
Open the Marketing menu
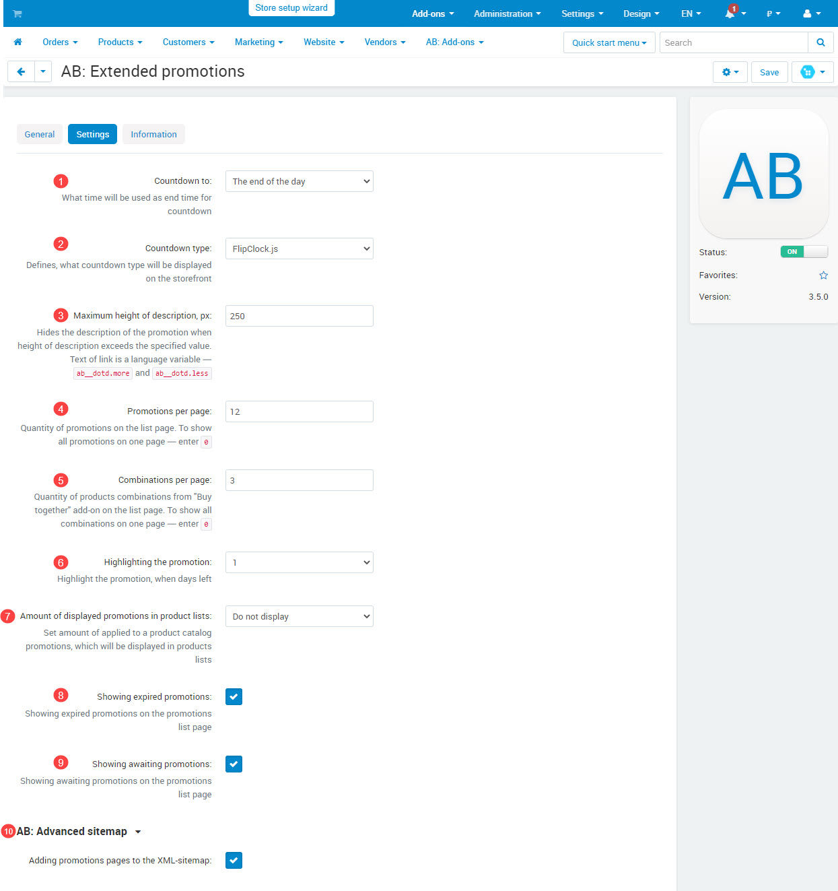258,42
